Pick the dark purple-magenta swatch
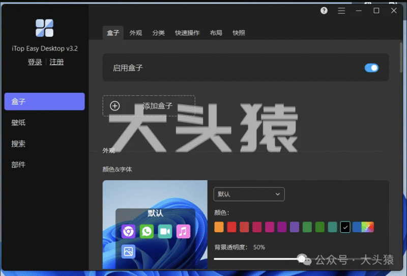The height and width of the screenshot is (276, 407). pyautogui.click(x=282, y=227)
